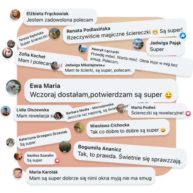Open Jadwiga Mikołajewska's profile name
Screen dimensions: 193x193
tap(85, 65)
